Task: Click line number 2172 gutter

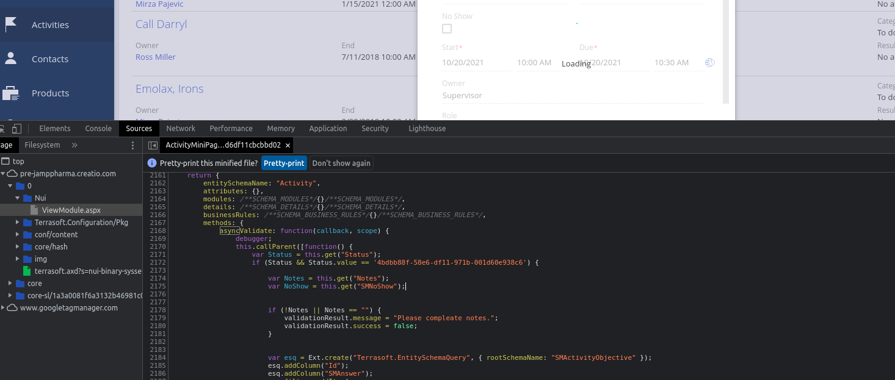Action: 158,262
